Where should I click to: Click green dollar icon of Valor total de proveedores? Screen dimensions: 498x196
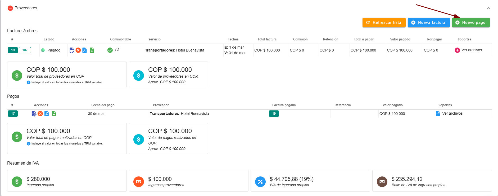(17, 76)
